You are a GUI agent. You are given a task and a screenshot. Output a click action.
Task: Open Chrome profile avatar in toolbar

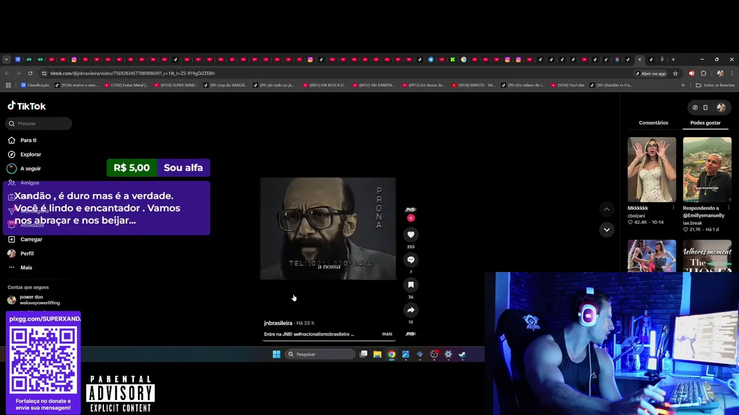tap(720, 73)
